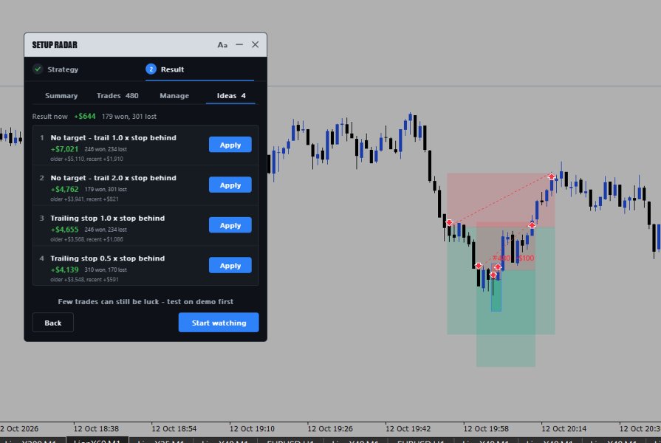Apply Trailing stop 0.5 x idea
Viewport: 661px width, 443px height.
point(230,266)
